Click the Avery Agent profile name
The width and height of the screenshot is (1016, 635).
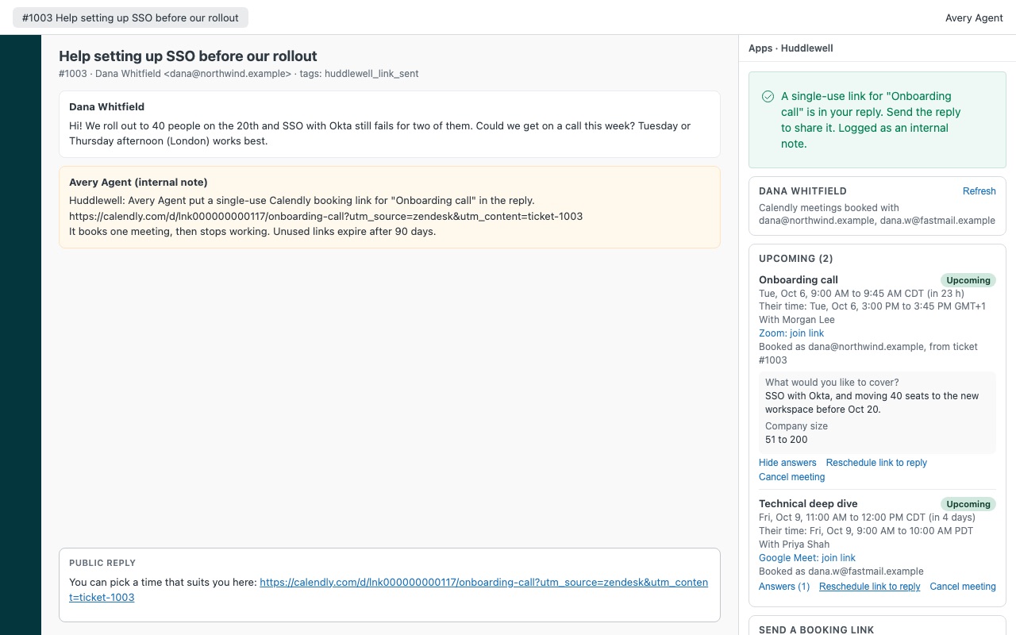coord(974,17)
